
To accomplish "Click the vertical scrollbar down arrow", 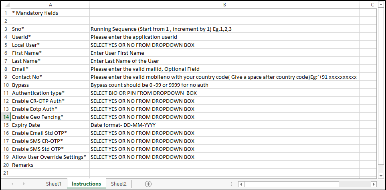I will click(x=381, y=176).
